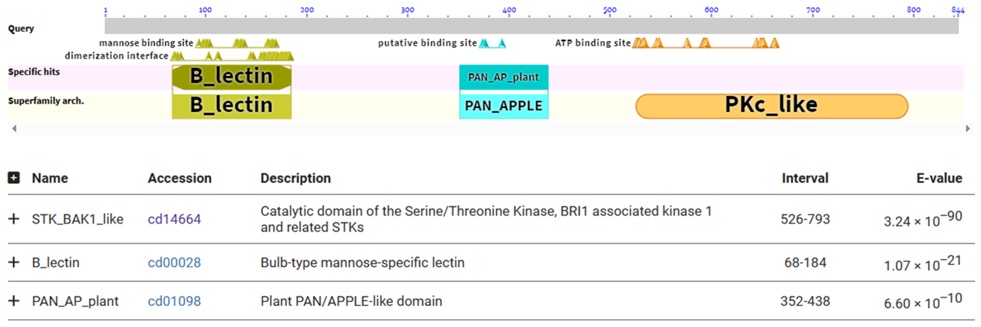Expand the PAN_AP_plant row details
The image size is (981, 327).
[14, 301]
